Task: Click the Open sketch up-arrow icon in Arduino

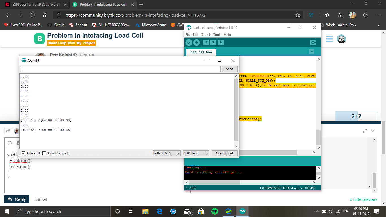Action: coord(213,43)
